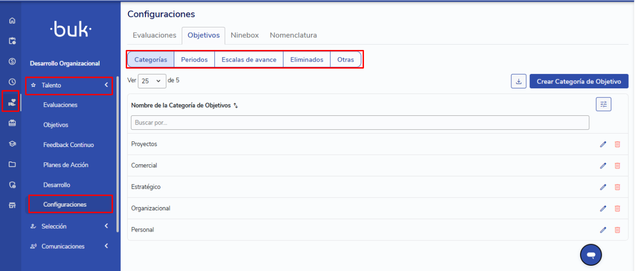Open the clock icon in left rail
Screen dimensions: 635x271
[13, 82]
